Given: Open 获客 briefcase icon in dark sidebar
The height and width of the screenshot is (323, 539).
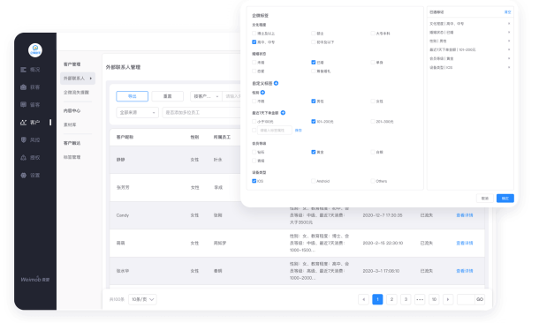Looking at the screenshot, I should pos(23,87).
